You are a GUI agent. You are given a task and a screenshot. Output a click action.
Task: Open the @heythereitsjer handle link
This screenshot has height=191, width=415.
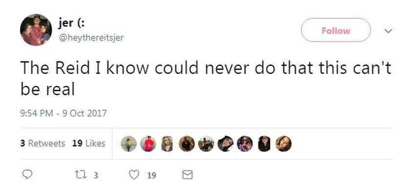(91, 38)
